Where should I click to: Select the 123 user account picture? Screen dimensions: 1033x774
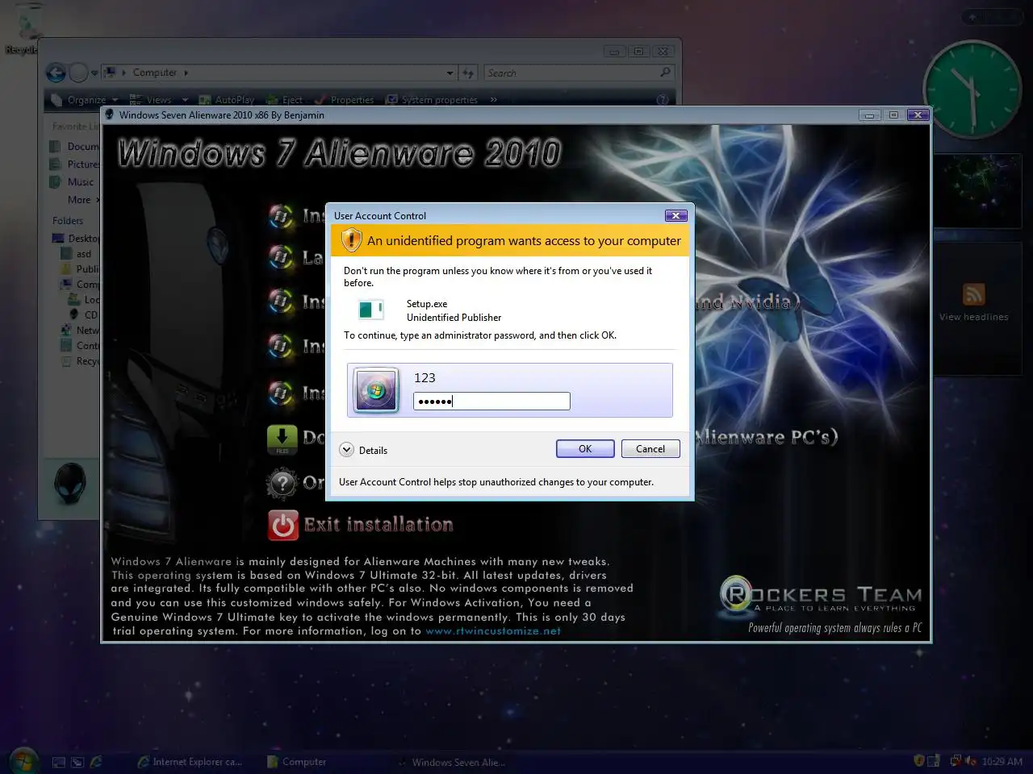[x=376, y=390]
